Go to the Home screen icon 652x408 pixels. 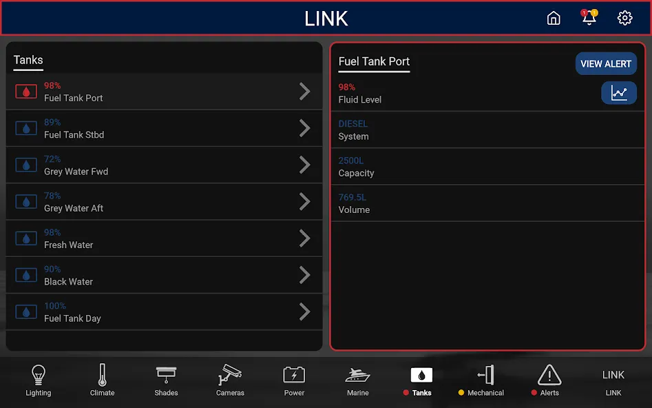554,19
